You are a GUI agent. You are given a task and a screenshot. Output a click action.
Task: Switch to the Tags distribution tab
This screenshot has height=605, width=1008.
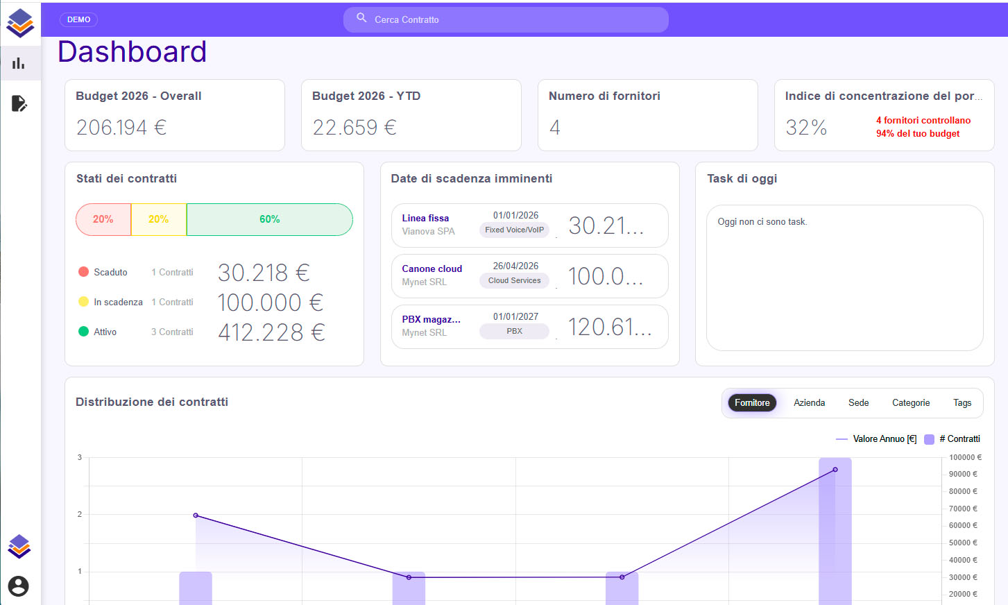tap(962, 403)
